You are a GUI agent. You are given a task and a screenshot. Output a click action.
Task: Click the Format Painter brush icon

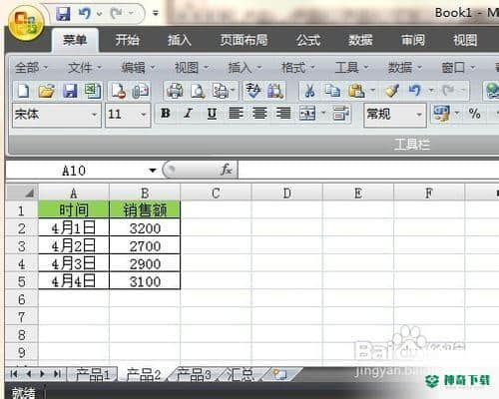click(392, 91)
